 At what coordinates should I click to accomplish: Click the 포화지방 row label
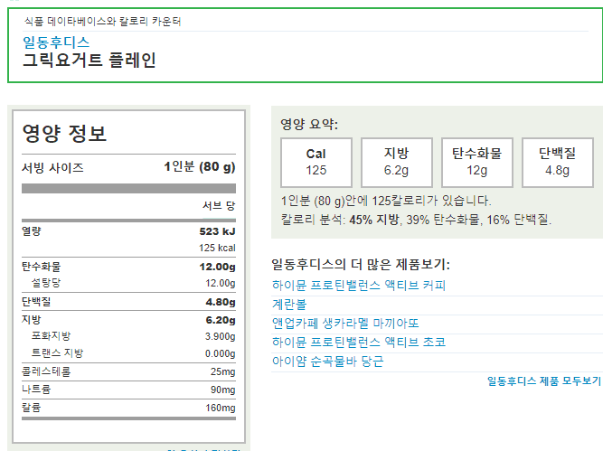point(52,336)
